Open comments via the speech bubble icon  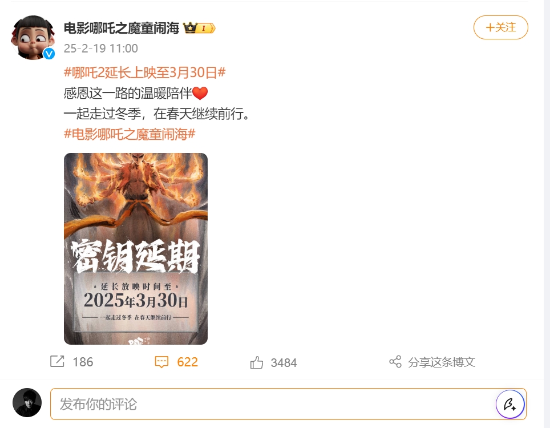coord(161,362)
